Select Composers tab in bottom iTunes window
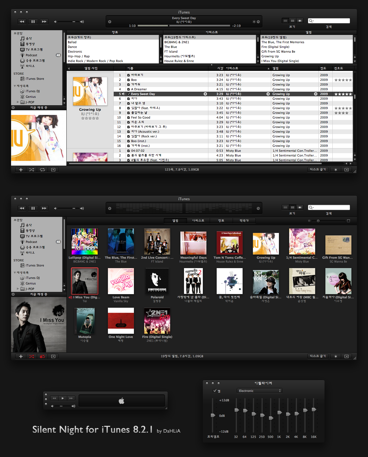This screenshot has width=368, height=457. (244, 221)
